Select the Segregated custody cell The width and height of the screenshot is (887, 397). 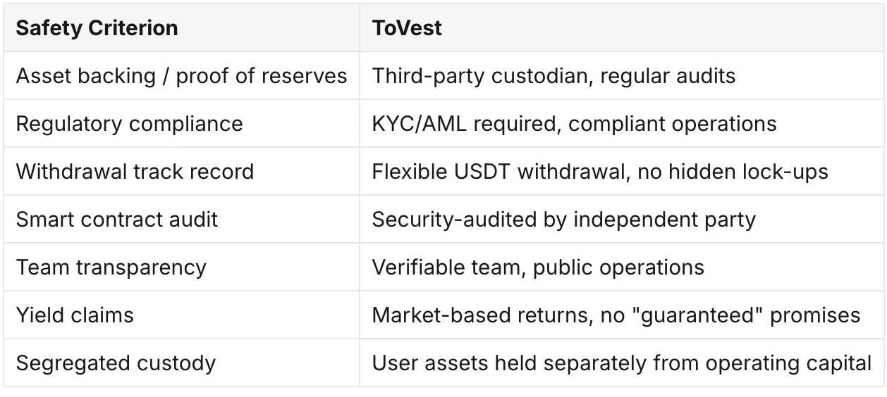point(181,363)
